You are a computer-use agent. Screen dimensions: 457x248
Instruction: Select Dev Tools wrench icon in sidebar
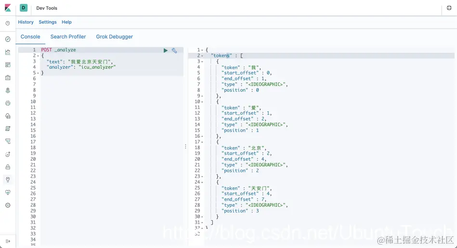pos(8,179)
